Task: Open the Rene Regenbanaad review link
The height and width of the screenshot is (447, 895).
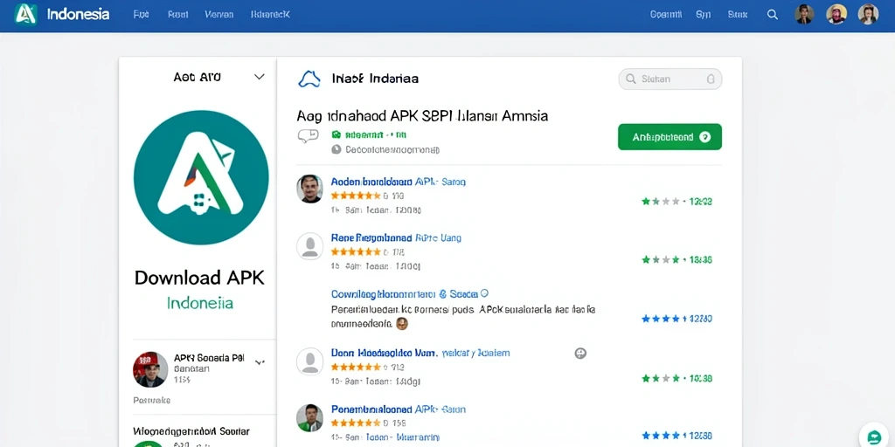Action: click(x=396, y=237)
